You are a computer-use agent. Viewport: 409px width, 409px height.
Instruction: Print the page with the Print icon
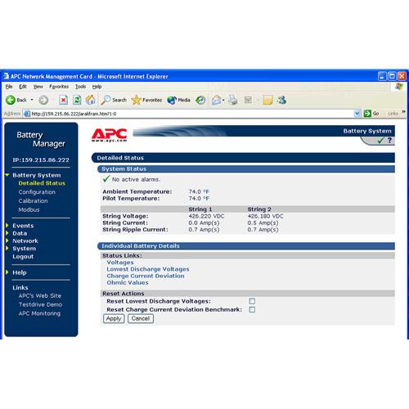[x=232, y=100]
